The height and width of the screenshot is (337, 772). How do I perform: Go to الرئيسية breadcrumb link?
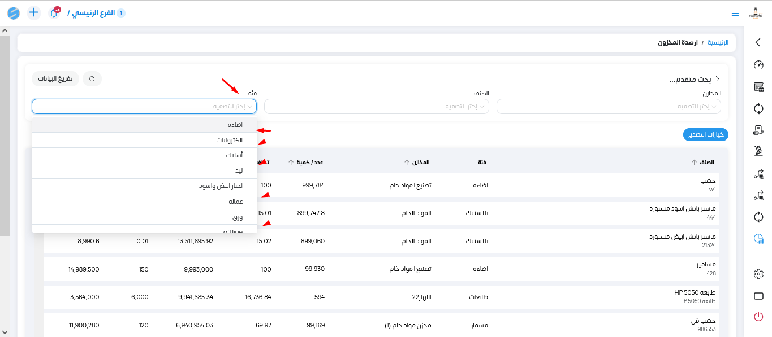click(x=718, y=42)
